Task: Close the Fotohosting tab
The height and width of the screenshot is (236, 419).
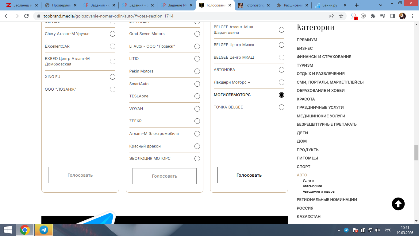Action: tap(268, 5)
